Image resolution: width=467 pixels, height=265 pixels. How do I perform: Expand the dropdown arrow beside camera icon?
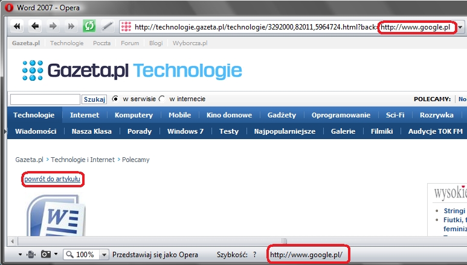tap(56, 255)
